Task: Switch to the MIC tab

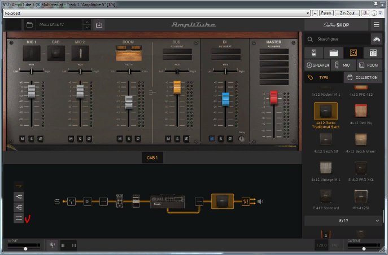Action: coord(343,65)
